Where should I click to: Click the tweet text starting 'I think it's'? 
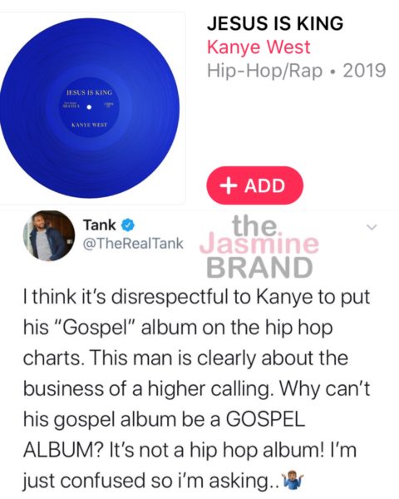[197, 388]
